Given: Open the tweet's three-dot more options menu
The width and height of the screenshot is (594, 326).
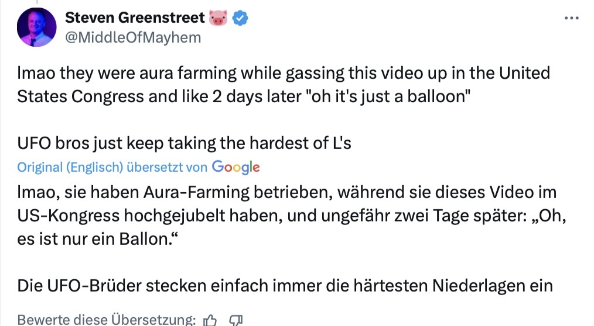Looking at the screenshot, I should 571,18.
